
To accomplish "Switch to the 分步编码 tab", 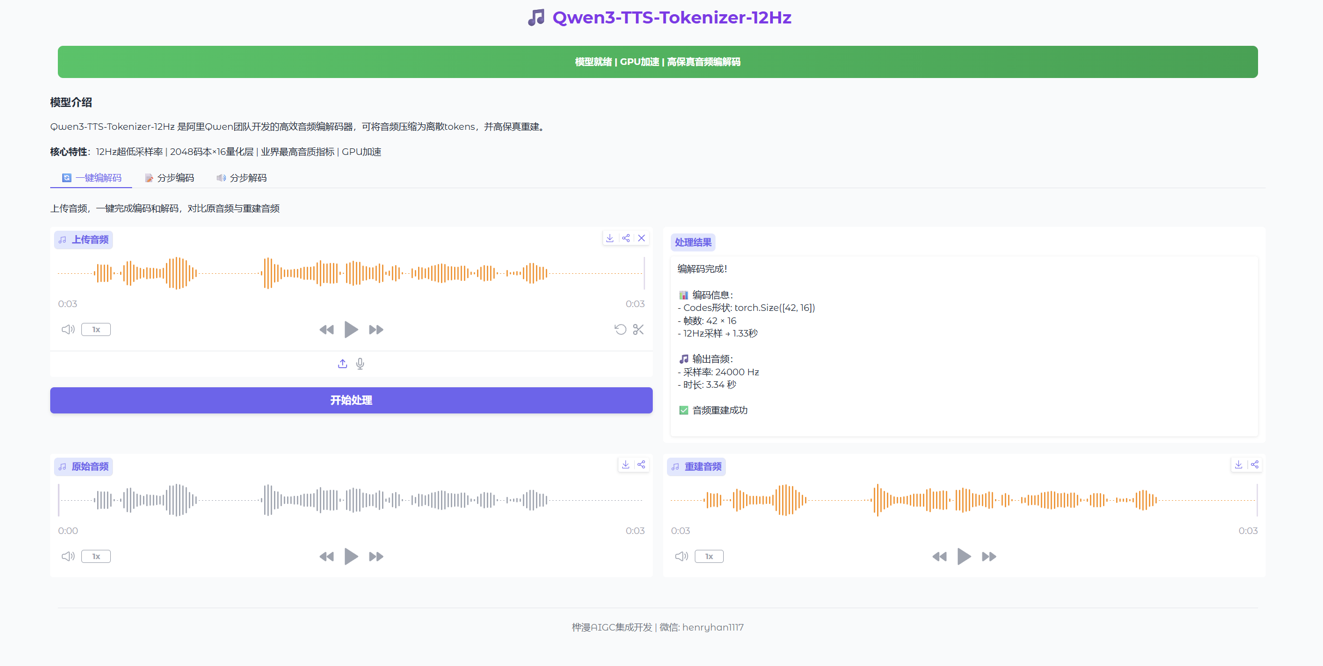I will 170,178.
